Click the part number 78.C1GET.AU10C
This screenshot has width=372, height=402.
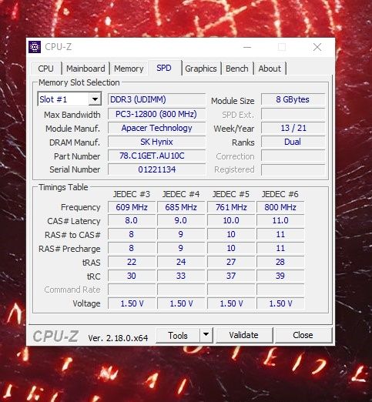(156, 156)
